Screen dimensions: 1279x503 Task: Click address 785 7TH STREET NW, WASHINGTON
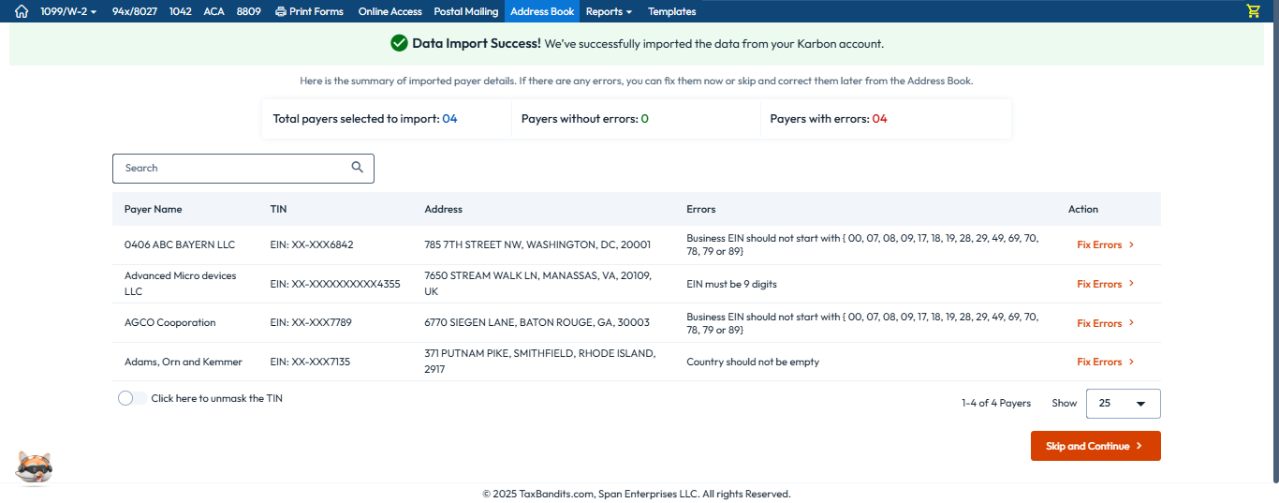[537, 244]
